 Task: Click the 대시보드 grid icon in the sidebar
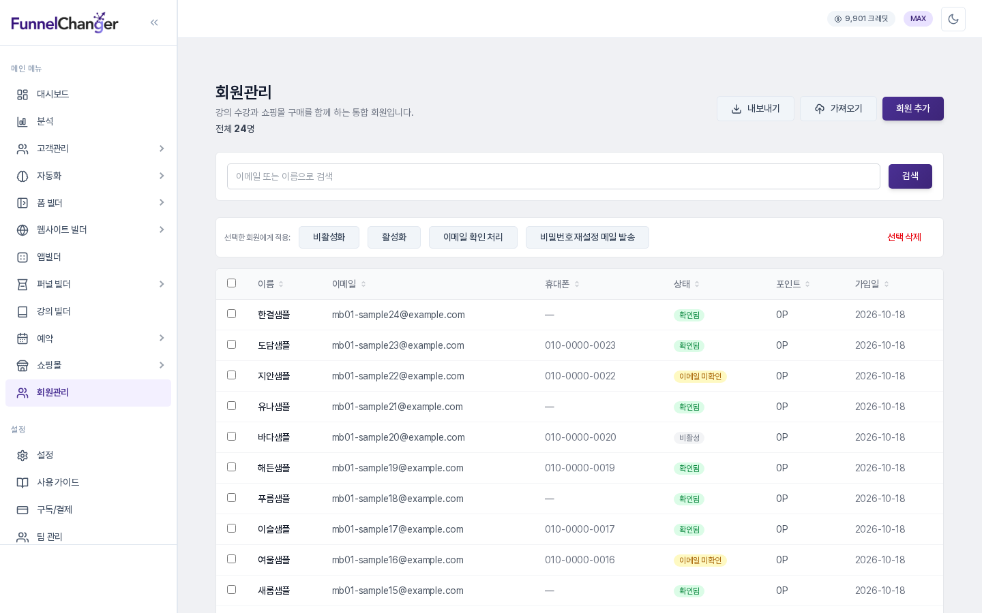[23, 95]
